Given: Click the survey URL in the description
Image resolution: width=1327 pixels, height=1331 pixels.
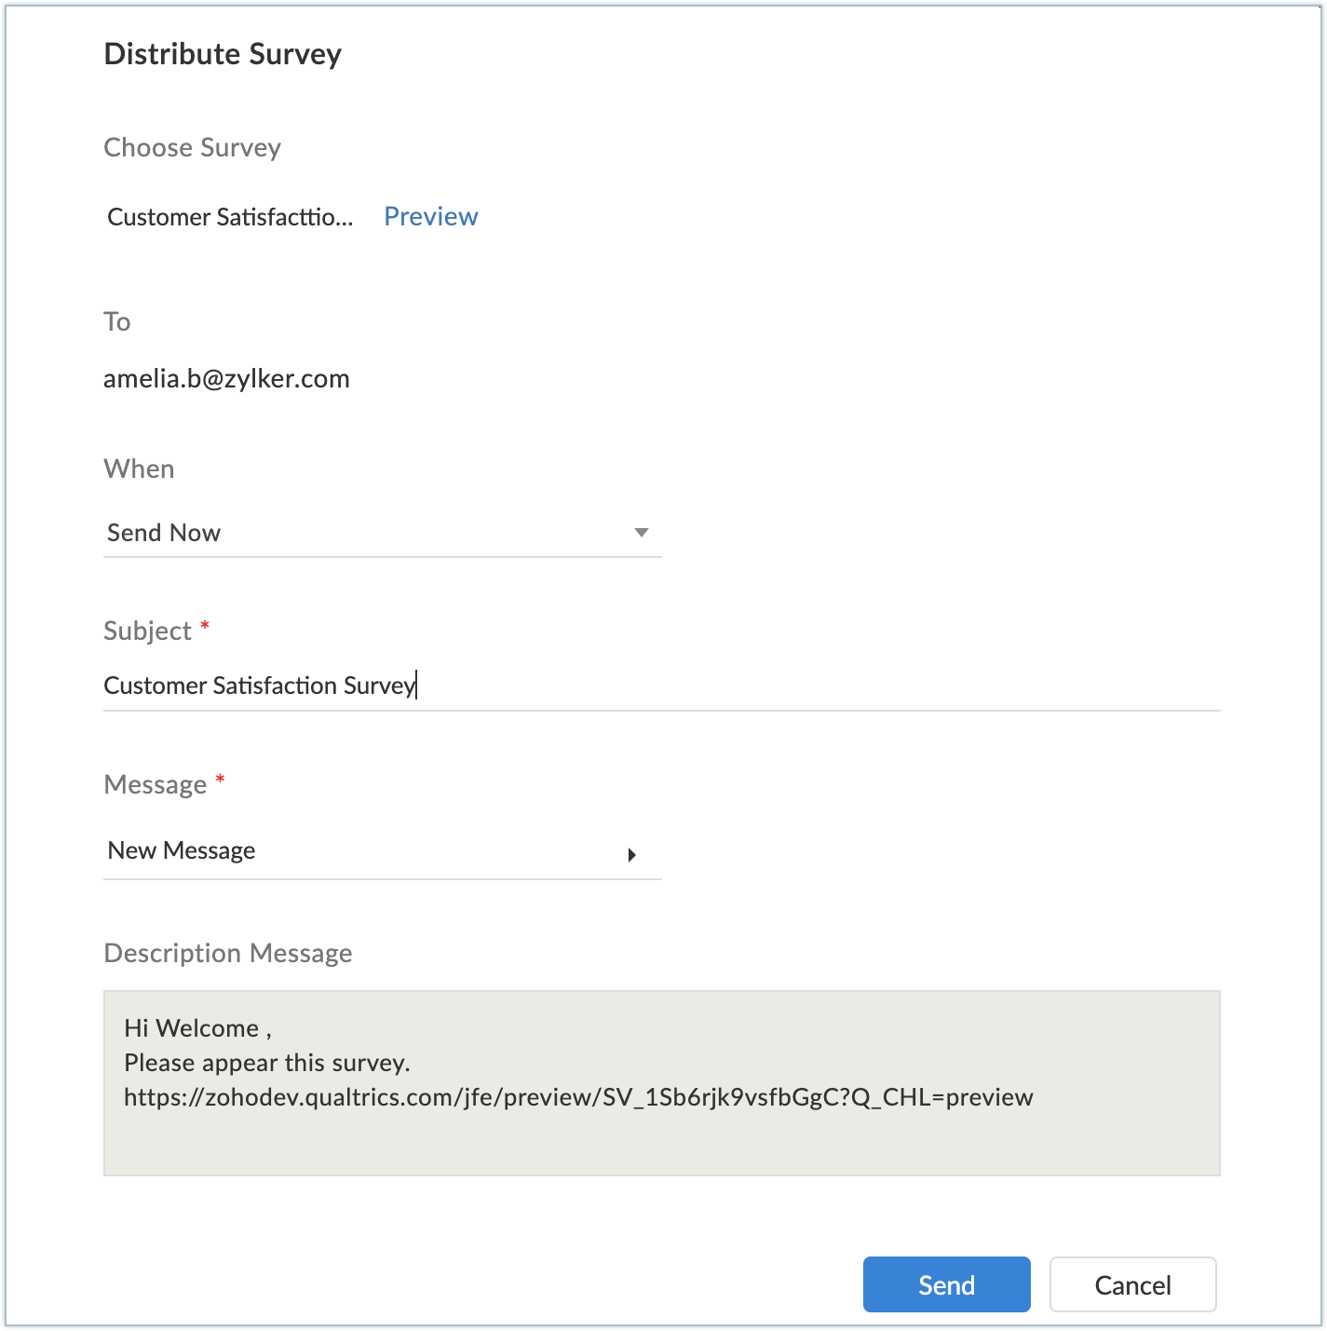Looking at the screenshot, I should (578, 1097).
